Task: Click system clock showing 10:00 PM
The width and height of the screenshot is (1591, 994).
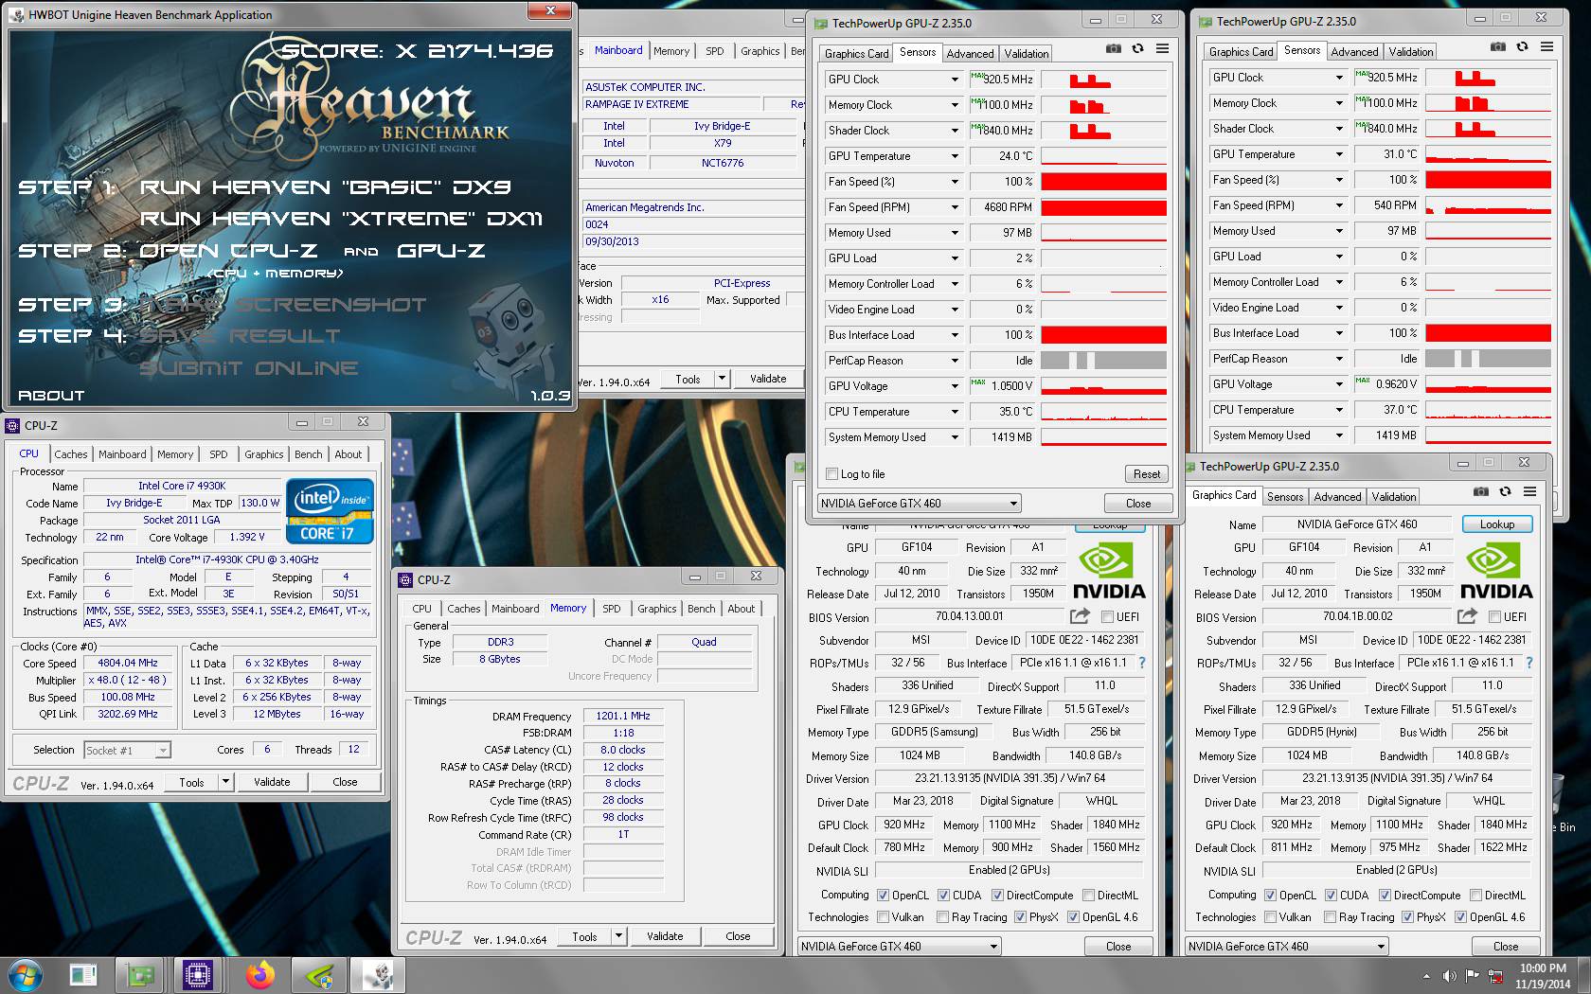Action: coord(1543,975)
